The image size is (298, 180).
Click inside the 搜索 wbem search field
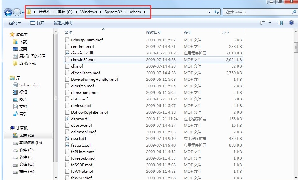[x=255, y=12]
